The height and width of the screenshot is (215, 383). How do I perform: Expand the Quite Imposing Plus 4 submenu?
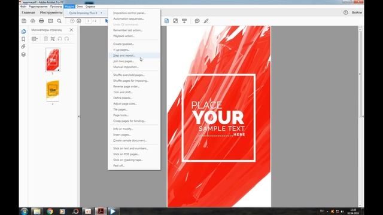[85, 13]
